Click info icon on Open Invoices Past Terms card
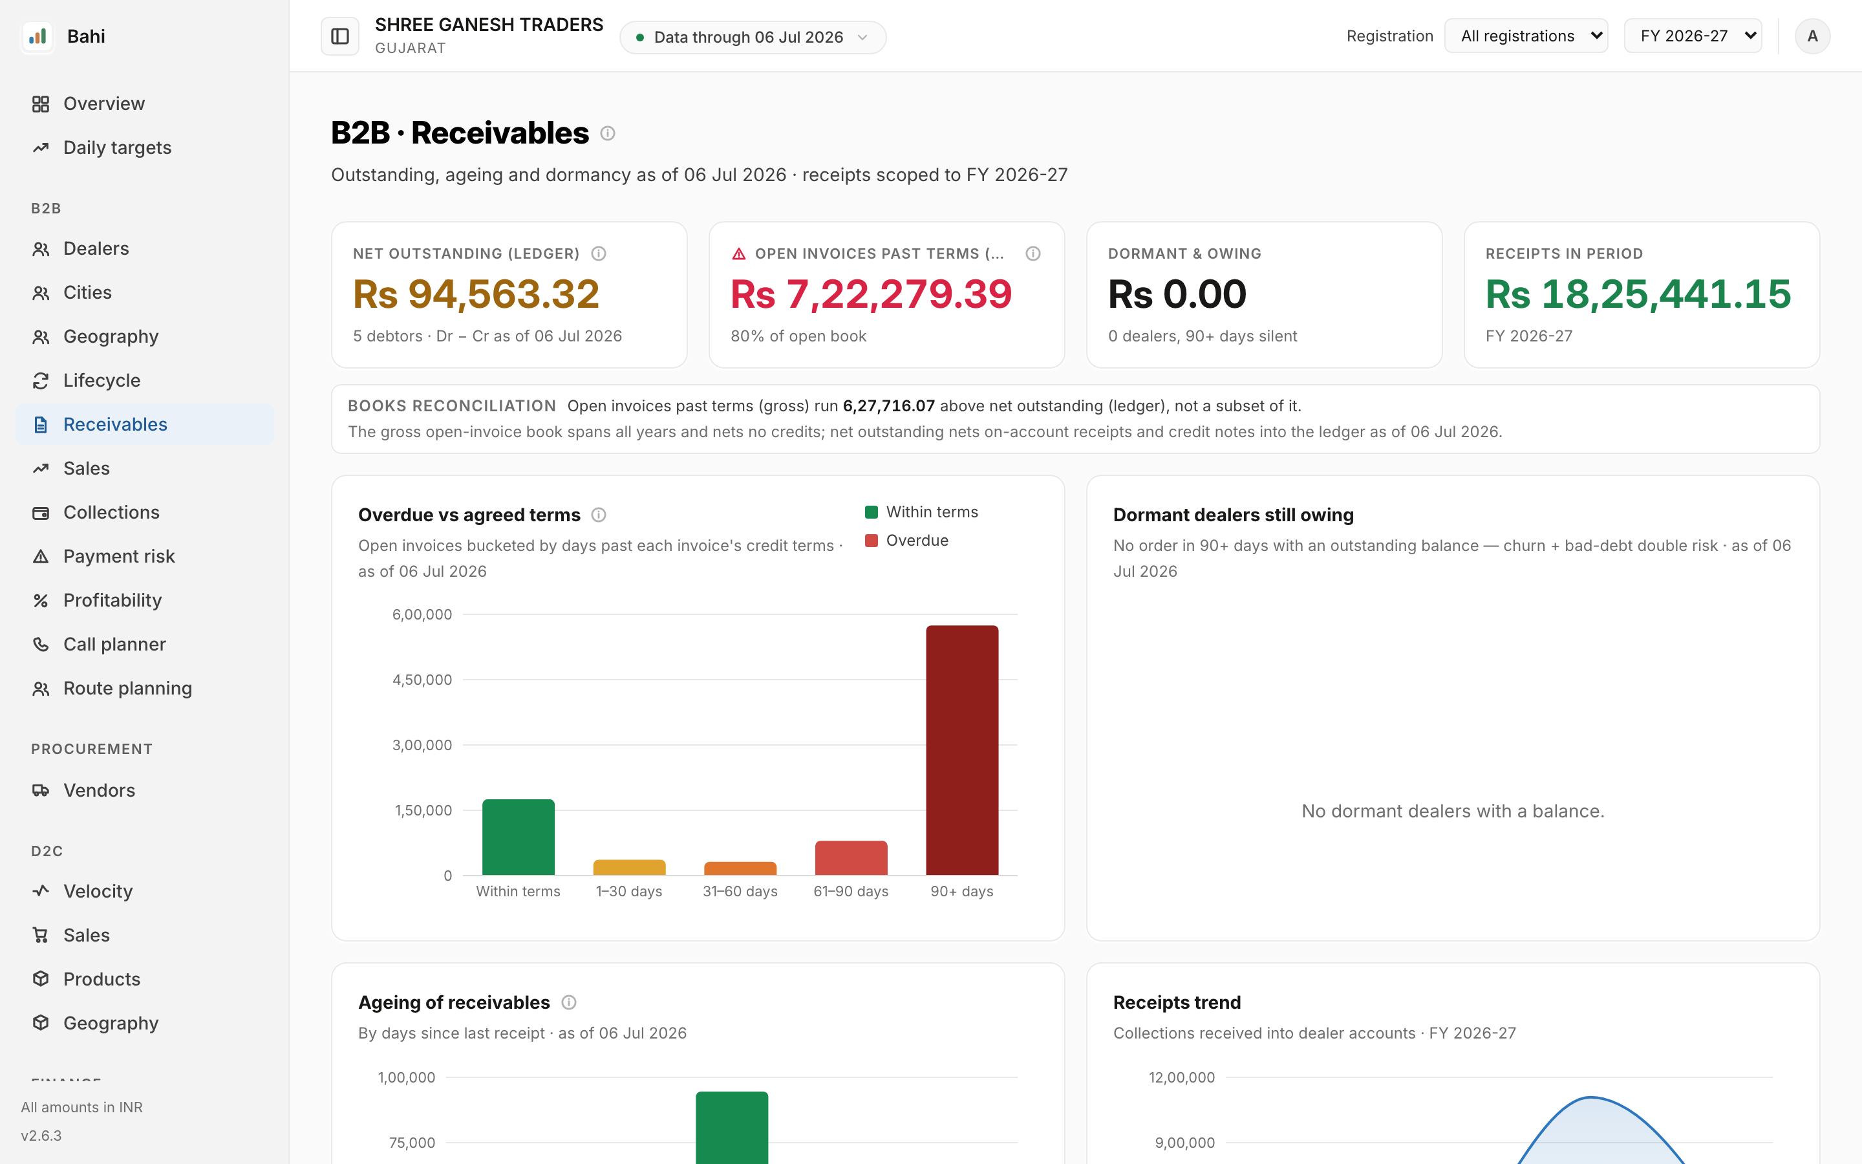 point(1033,253)
